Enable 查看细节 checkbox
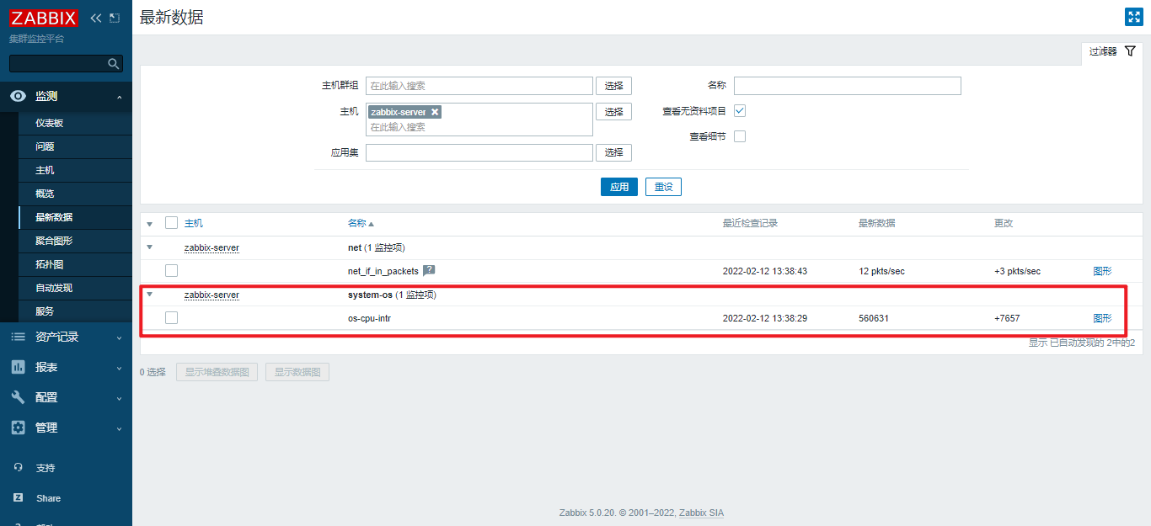This screenshot has width=1151, height=526. 740,136
